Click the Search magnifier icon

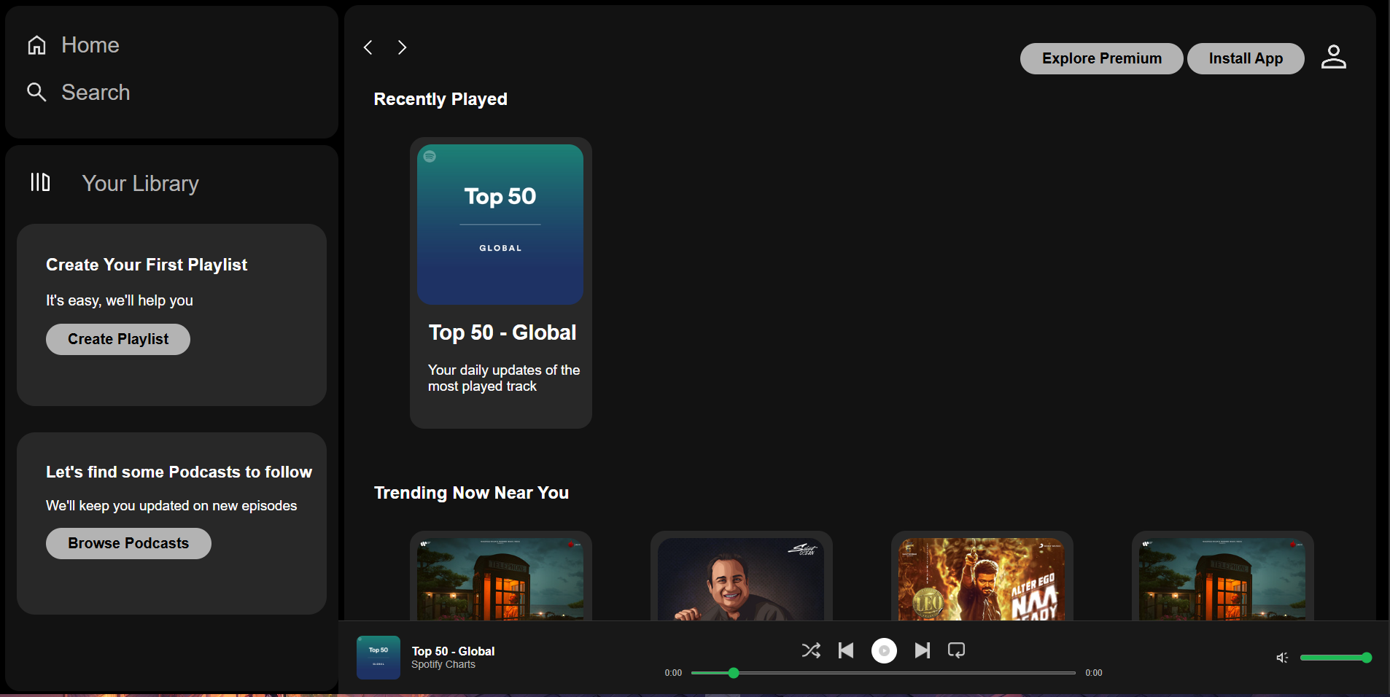[x=36, y=92]
